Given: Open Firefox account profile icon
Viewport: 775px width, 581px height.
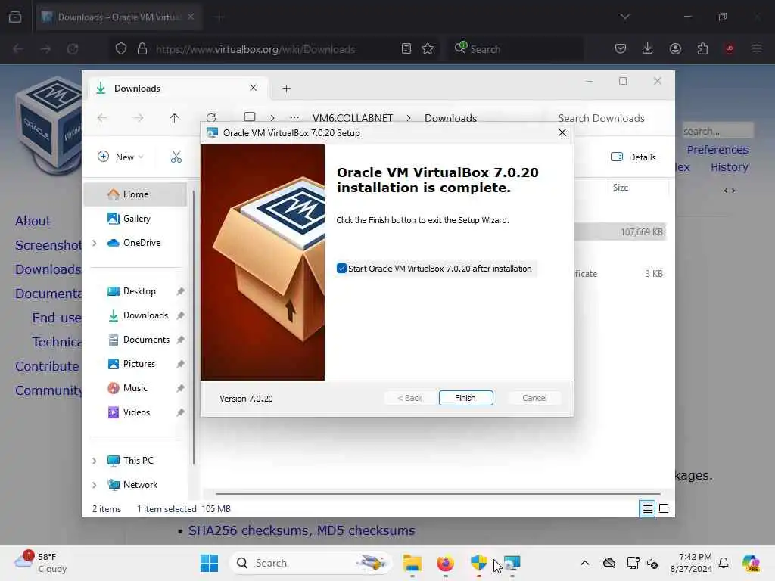Looking at the screenshot, I should (x=675, y=48).
